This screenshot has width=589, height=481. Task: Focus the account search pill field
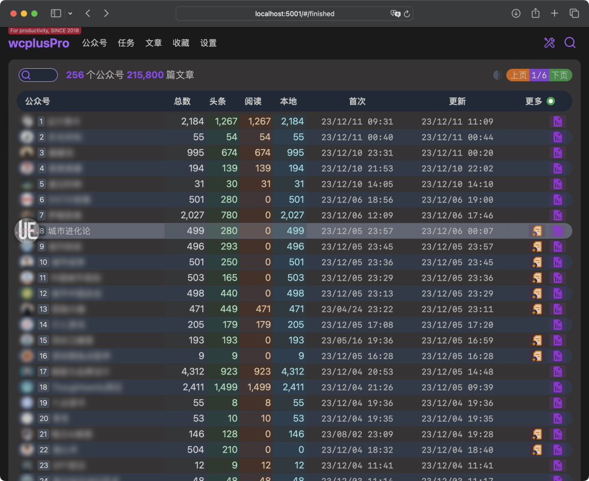(x=38, y=75)
